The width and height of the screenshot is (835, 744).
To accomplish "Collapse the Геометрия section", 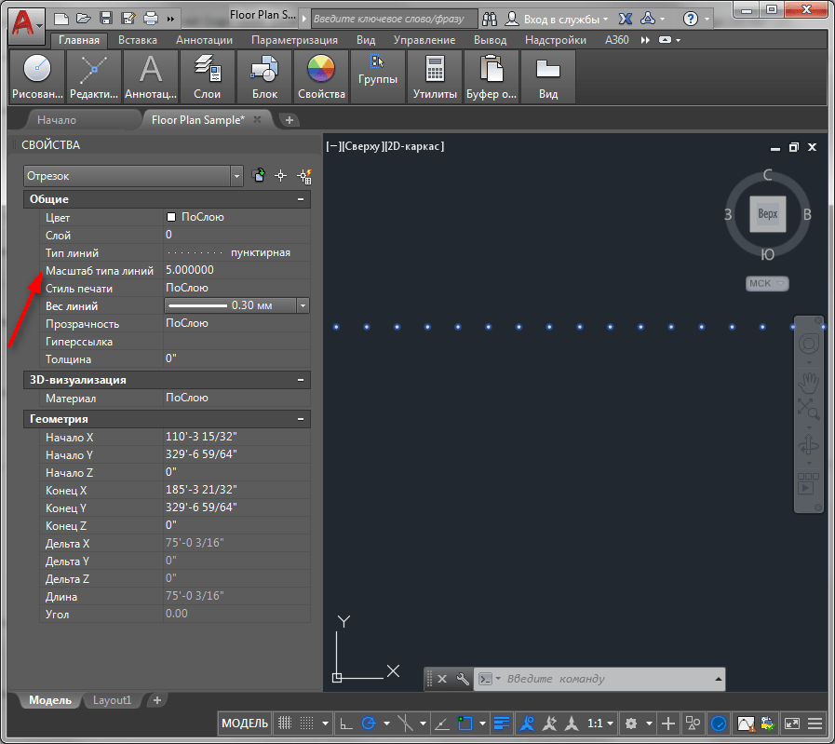I will coord(300,420).
